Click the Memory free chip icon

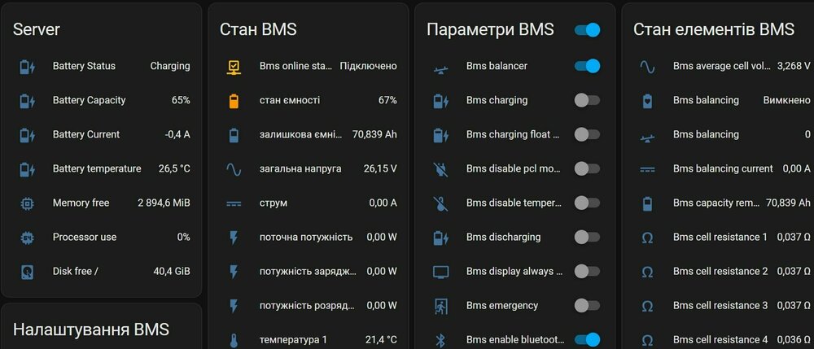pyautogui.click(x=27, y=203)
